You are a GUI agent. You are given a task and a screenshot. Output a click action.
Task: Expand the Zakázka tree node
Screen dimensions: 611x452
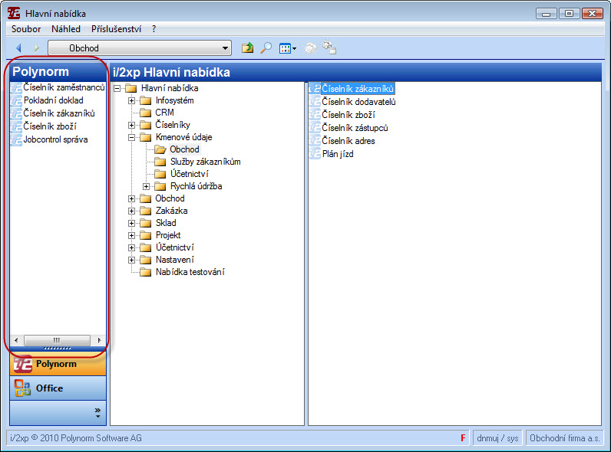tap(132, 211)
